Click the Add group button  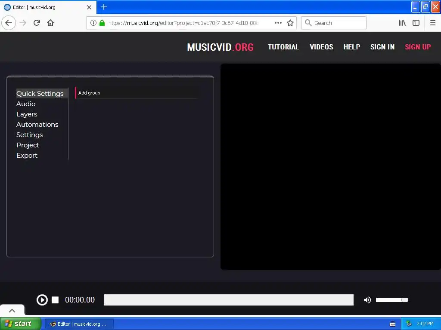pos(136,93)
